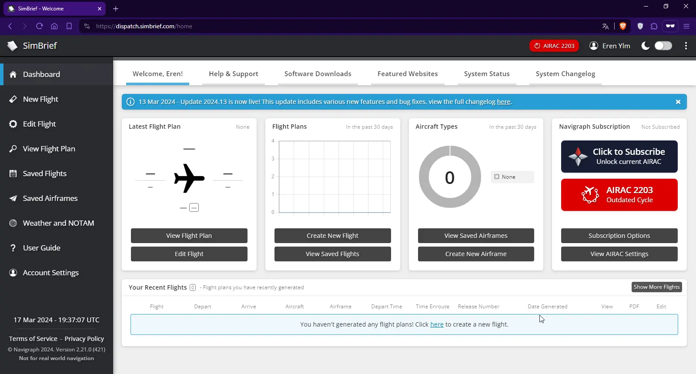Click the info icon in update banner

click(x=130, y=102)
